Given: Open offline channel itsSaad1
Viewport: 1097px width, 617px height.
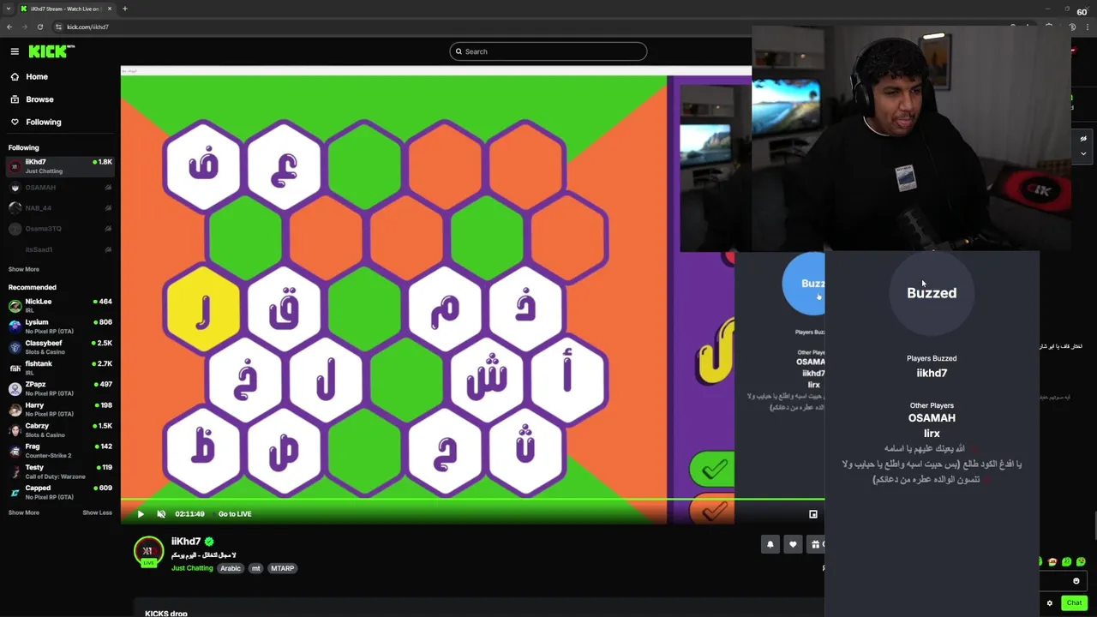Looking at the screenshot, I should click(60, 249).
